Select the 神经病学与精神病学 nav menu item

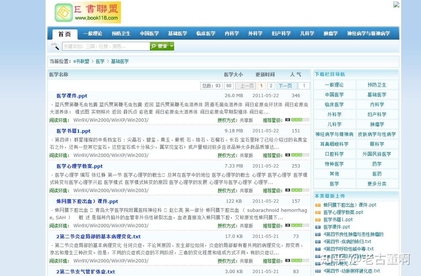tap(368, 33)
